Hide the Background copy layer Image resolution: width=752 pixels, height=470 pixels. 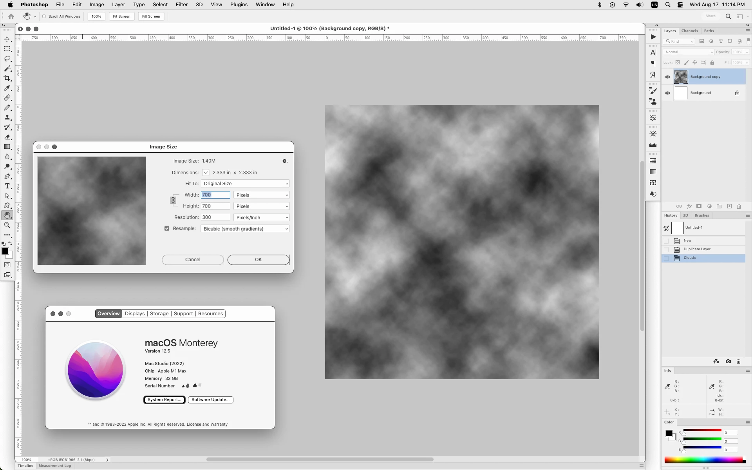tap(667, 77)
